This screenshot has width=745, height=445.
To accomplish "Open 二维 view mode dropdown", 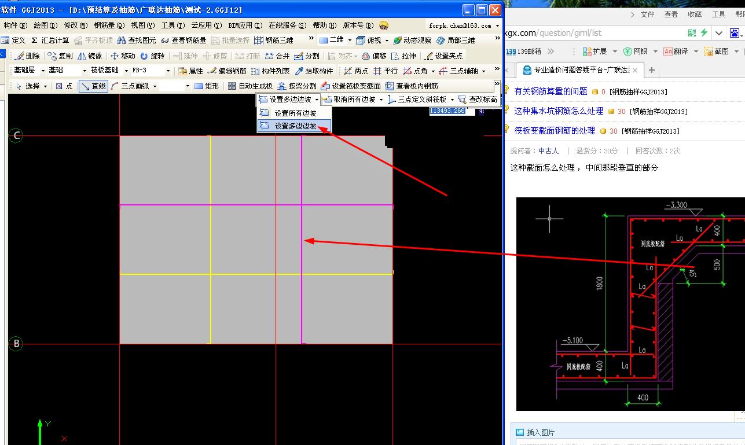I will point(350,40).
